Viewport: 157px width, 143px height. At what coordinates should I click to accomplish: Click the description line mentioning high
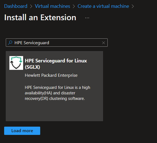pos(57,88)
